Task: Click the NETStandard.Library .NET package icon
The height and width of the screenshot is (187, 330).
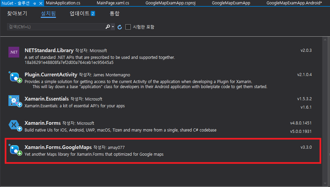Action: 14,52
